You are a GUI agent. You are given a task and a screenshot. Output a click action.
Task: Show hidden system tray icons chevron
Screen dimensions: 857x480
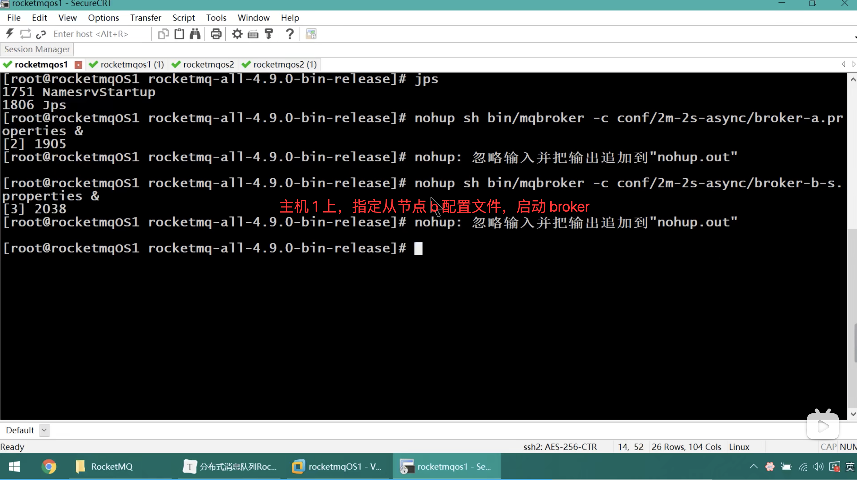pyautogui.click(x=753, y=467)
